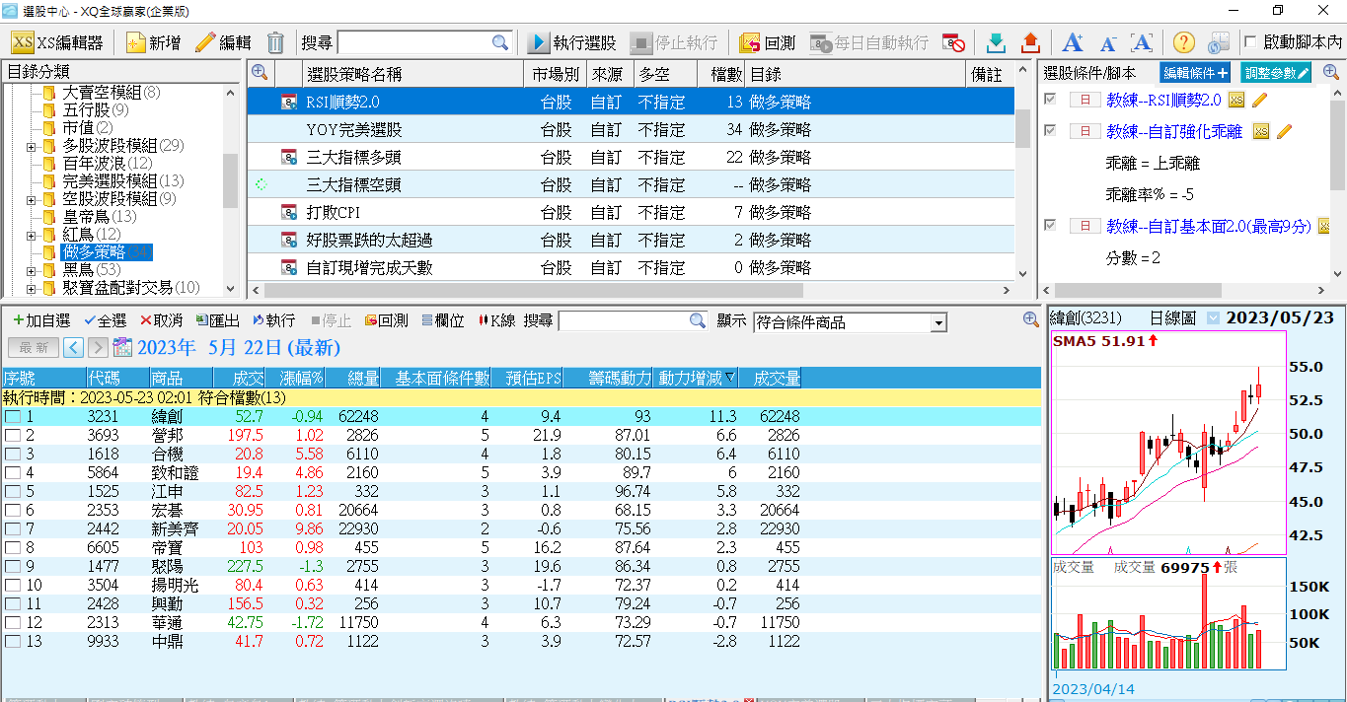Click 匯出 export in results toolbar
Screen dimensions: 1347x702
click(218, 320)
